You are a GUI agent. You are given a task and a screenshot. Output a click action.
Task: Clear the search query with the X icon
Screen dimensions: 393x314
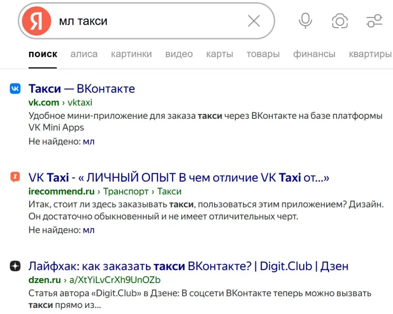point(254,21)
